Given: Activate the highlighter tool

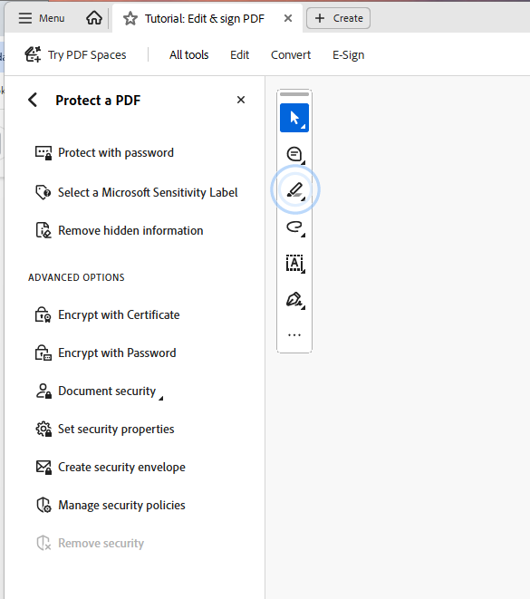Looking at the screenshot, I should click(294, 190).
